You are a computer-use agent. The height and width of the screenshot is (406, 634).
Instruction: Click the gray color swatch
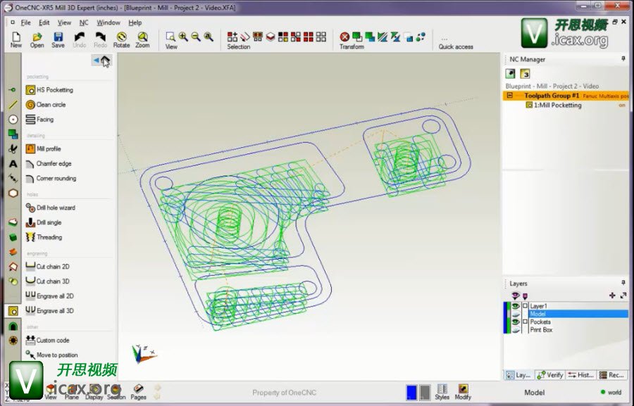pyautogui.click(x=425, y=392)
